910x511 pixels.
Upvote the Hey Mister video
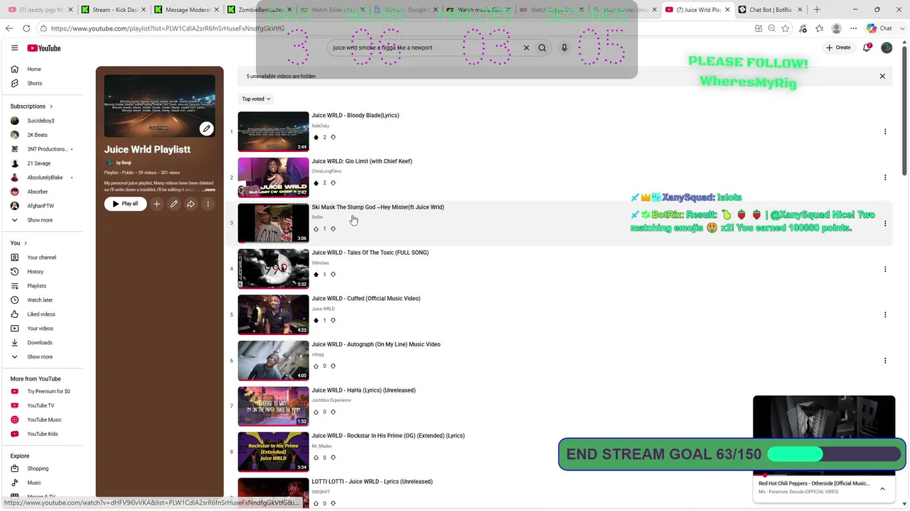point(316,229)
